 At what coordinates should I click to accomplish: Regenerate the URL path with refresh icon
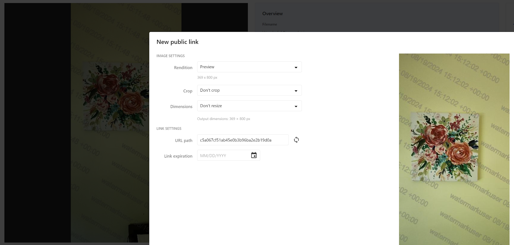296,140
